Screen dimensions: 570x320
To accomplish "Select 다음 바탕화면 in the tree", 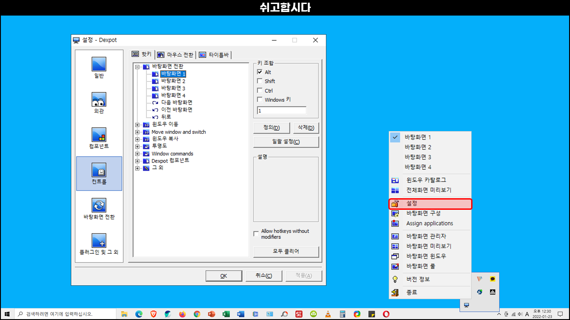I will pos(176,102).
